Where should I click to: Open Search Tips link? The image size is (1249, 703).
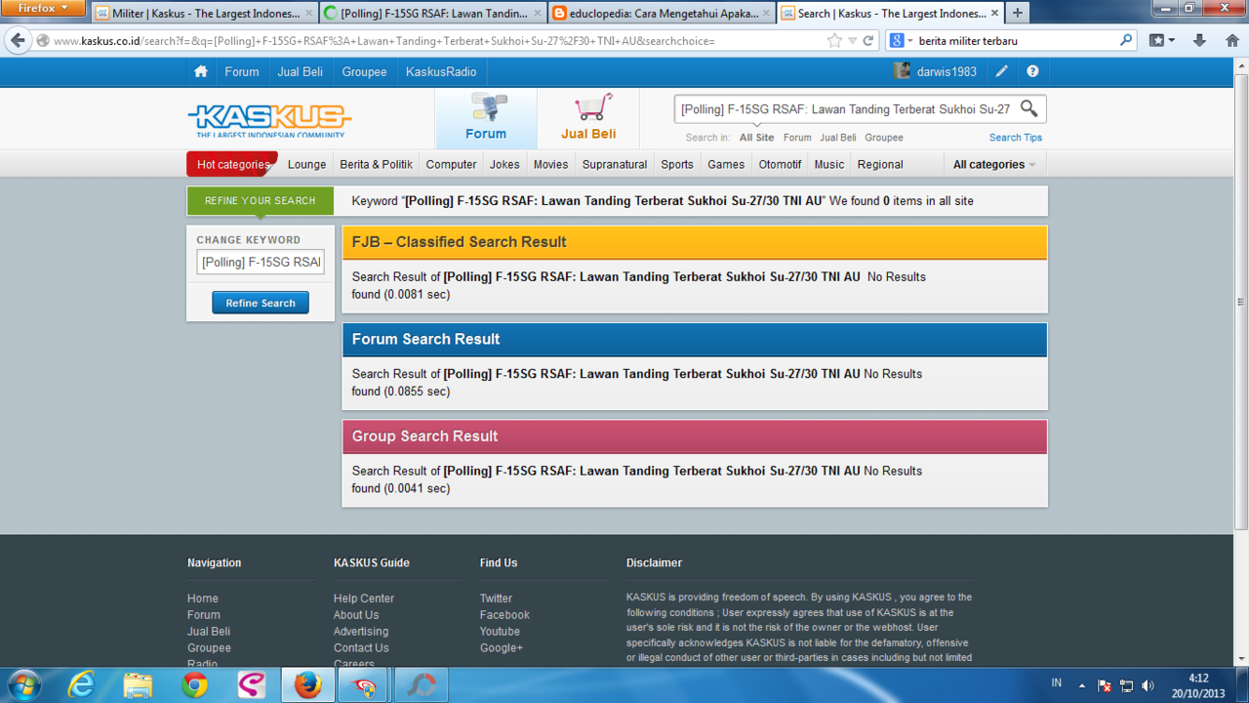pyautogui.click(x=1015, y=138)
